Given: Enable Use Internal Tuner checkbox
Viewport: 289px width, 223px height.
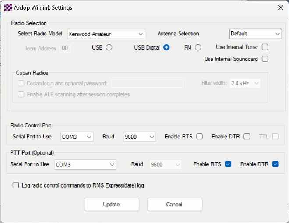Looking at the screenshot, I should tap(265, 47).
